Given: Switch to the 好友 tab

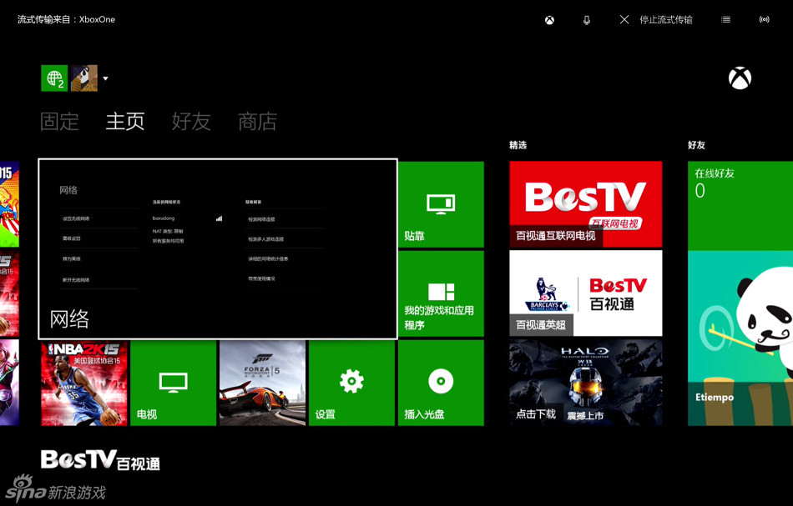Looking at the screenshot, I should coord(191,122).
